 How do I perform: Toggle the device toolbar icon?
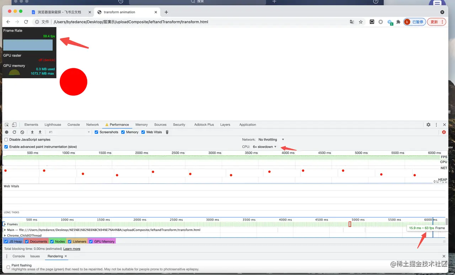[x=14, y=125]
